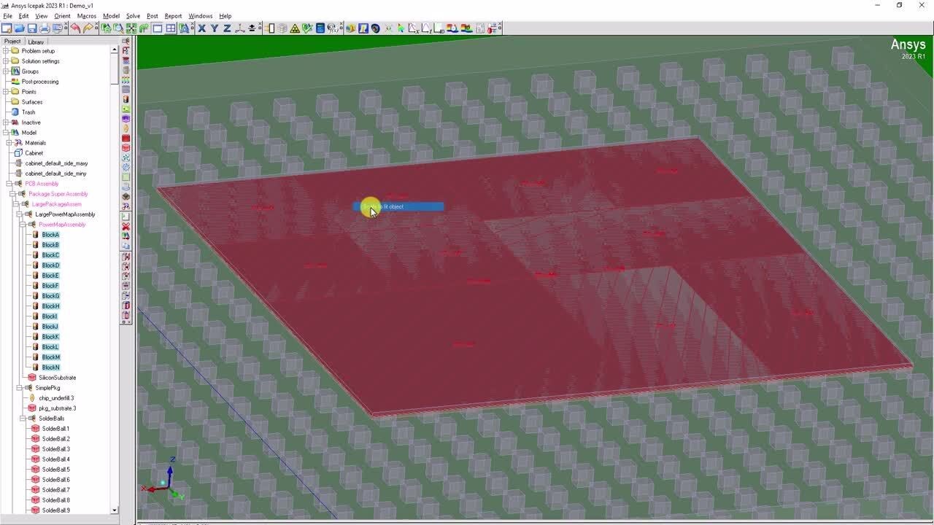Viewport: 934px width, 525px height.
Task: Click the Print screen printer icon
Action: coord(45,28)
